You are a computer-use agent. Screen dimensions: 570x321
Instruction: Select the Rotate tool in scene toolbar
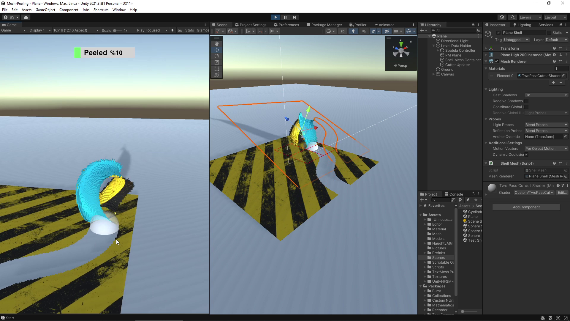pos(217,56)
